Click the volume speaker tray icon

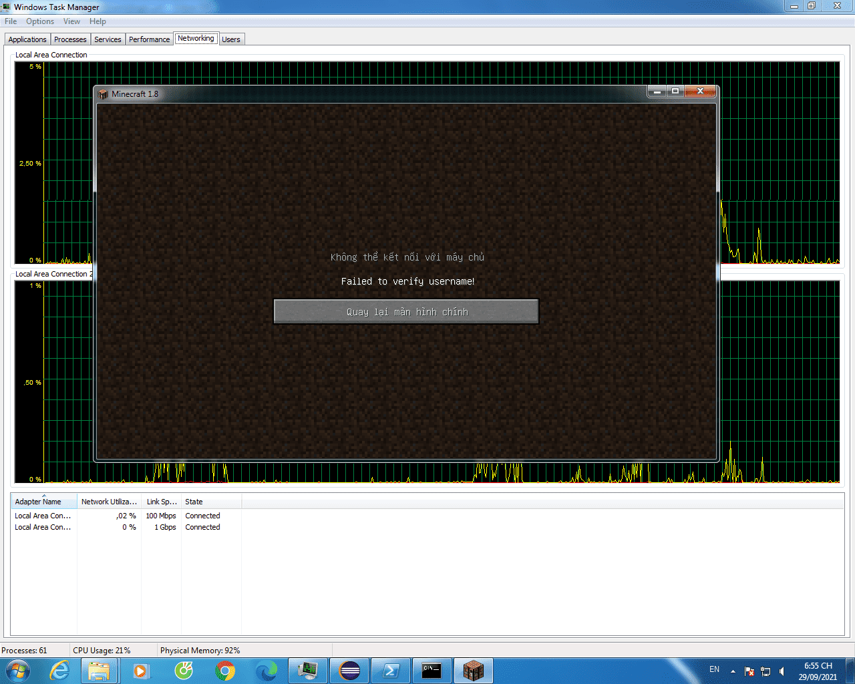pos(782,671)
